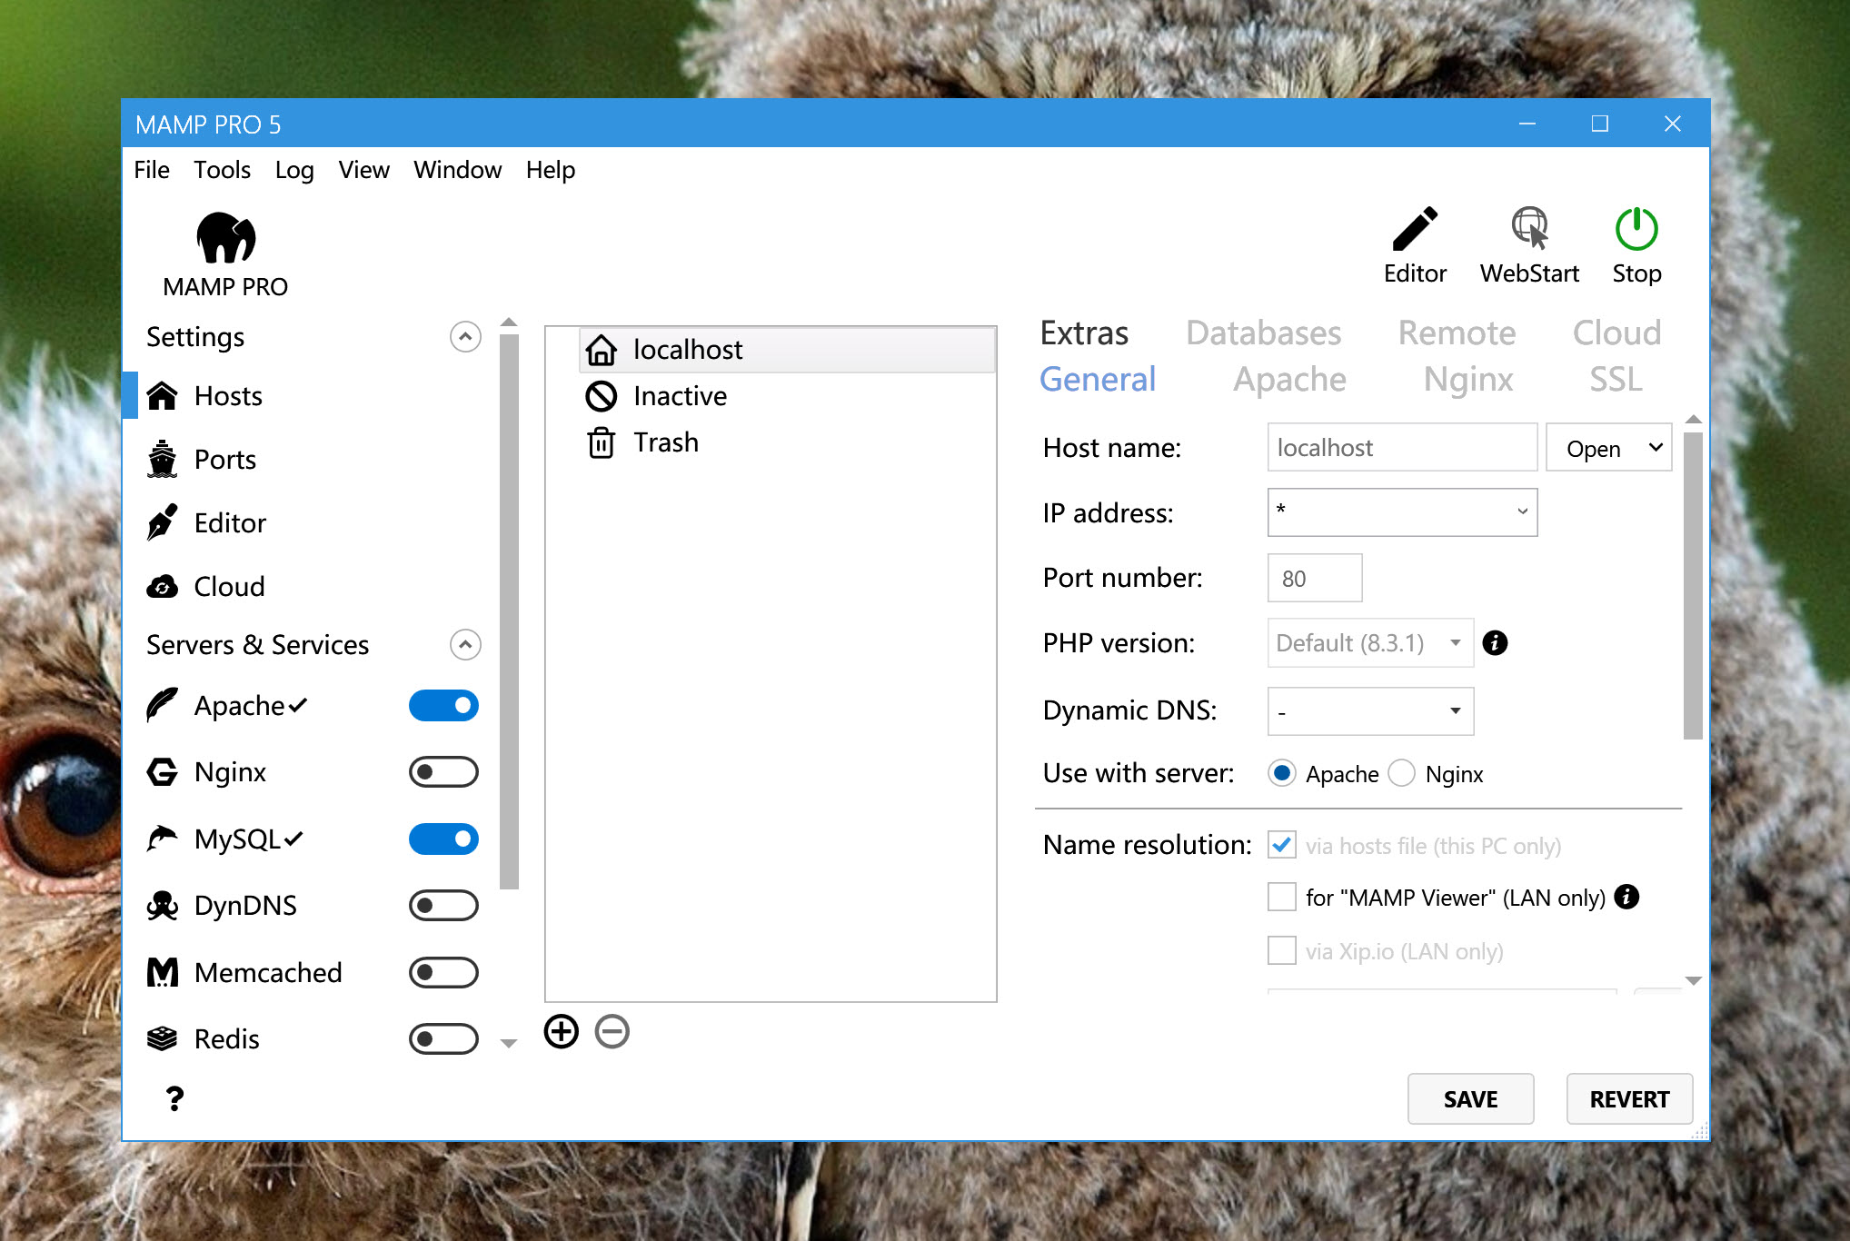The height and width of the screenshot is (1241, 1850).
Task: Select the Apache radio button
Action: coord(1282,773)
